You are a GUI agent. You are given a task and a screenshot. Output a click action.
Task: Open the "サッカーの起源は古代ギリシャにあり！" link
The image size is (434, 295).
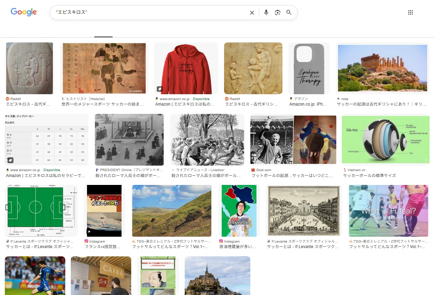tap(382, 104)
